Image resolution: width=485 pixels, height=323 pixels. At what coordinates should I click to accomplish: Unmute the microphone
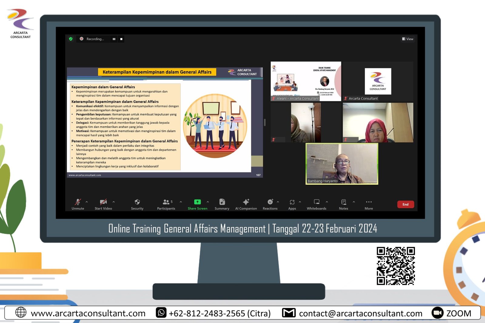pos(78,202)
